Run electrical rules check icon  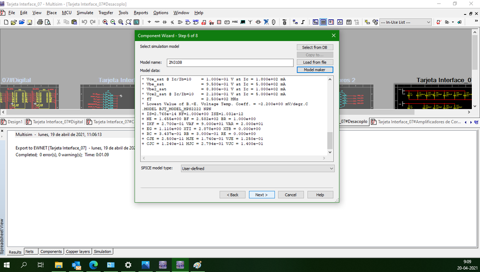439,22
